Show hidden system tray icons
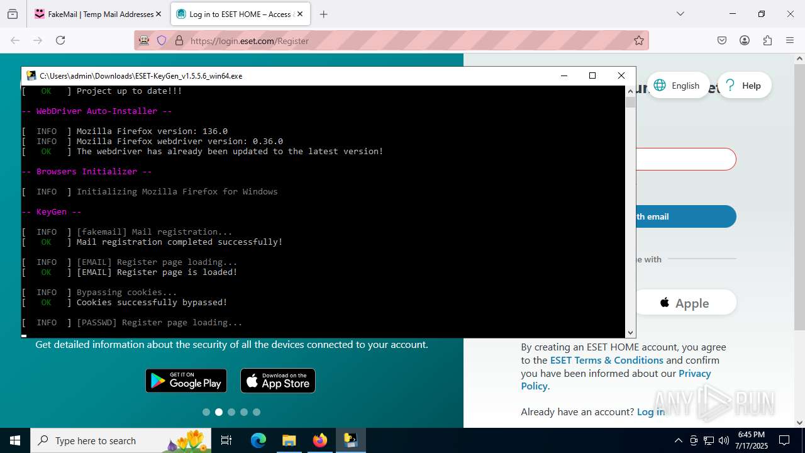The width and height of the screenshot is (805, 453). [x=678, y=440]
